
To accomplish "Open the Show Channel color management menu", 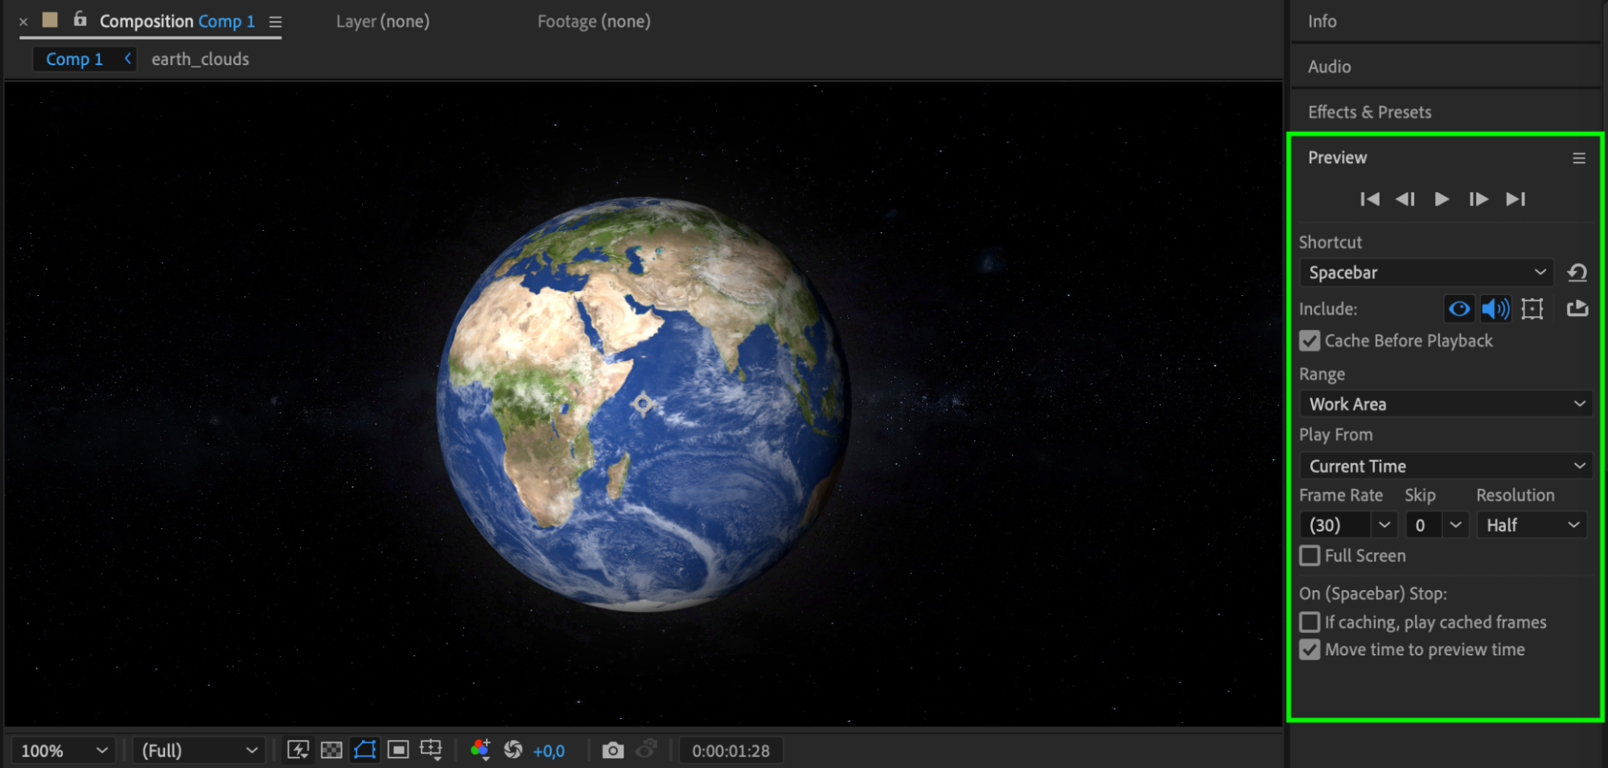I will click(480, 750).
